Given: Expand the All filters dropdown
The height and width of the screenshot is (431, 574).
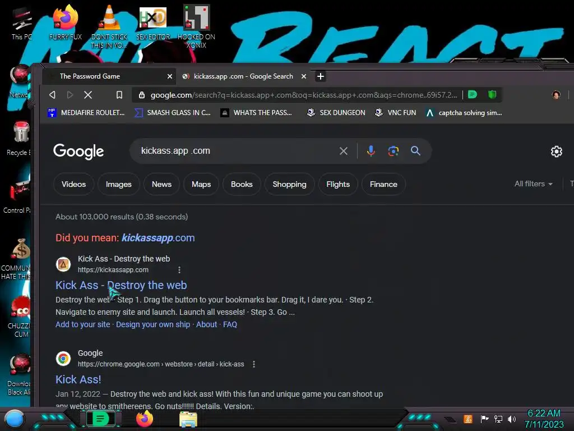Looking at the screenshot, I should [534, 184].
